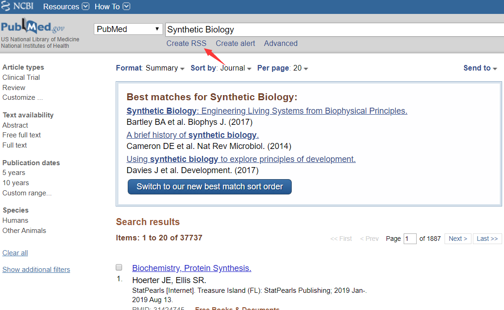Expand the Sort by Journal dropdown

click(x=221, y=68)
